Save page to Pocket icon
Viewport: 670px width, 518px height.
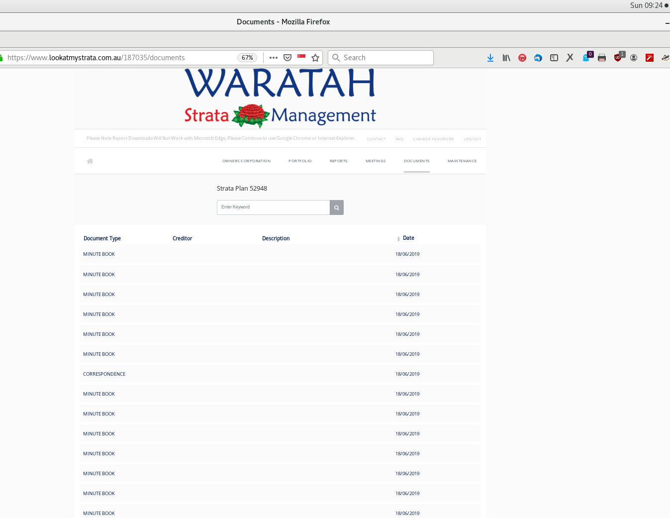pos(287,58)
